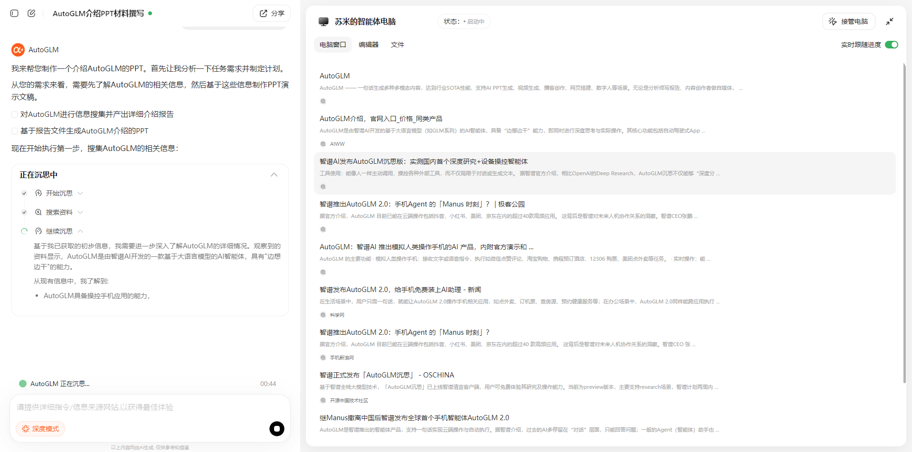This screenshot has height=452, width=912.
Task: Click the 接管电脑 take over button
Action: (x=848, y=21)
